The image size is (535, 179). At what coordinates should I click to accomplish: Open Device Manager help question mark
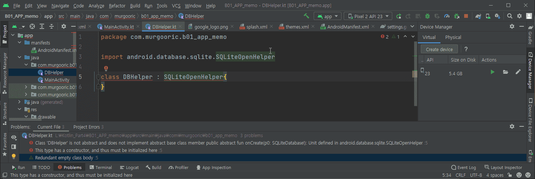click(x=466, y=49)
